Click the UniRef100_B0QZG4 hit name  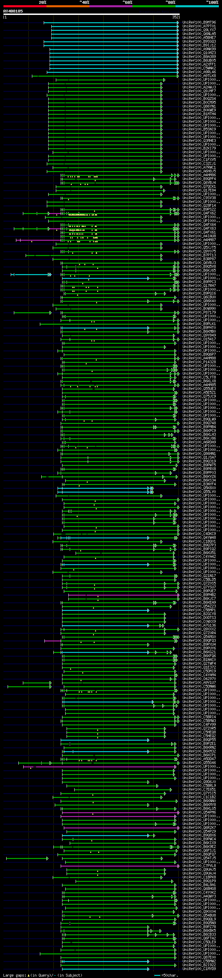pos(199,99)
